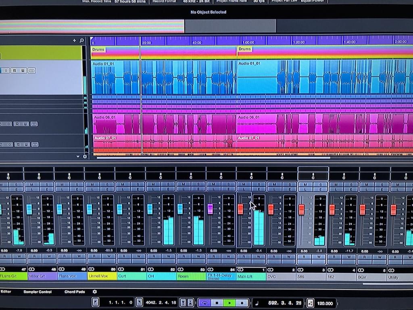
Task: Click the Add Track plus icon
Action: coord(74,40)
